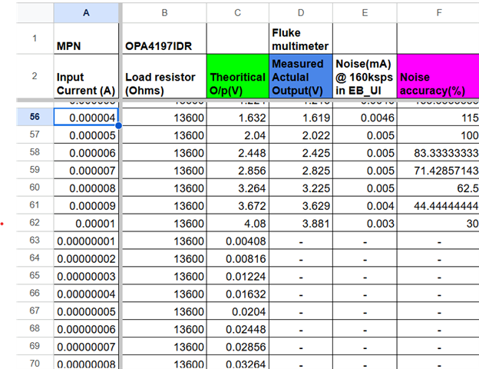479x369 pixels.
Task: Click Noise(mA) @ 160ksps header cell
Action: pyautogui.click(x=365, y=76)
